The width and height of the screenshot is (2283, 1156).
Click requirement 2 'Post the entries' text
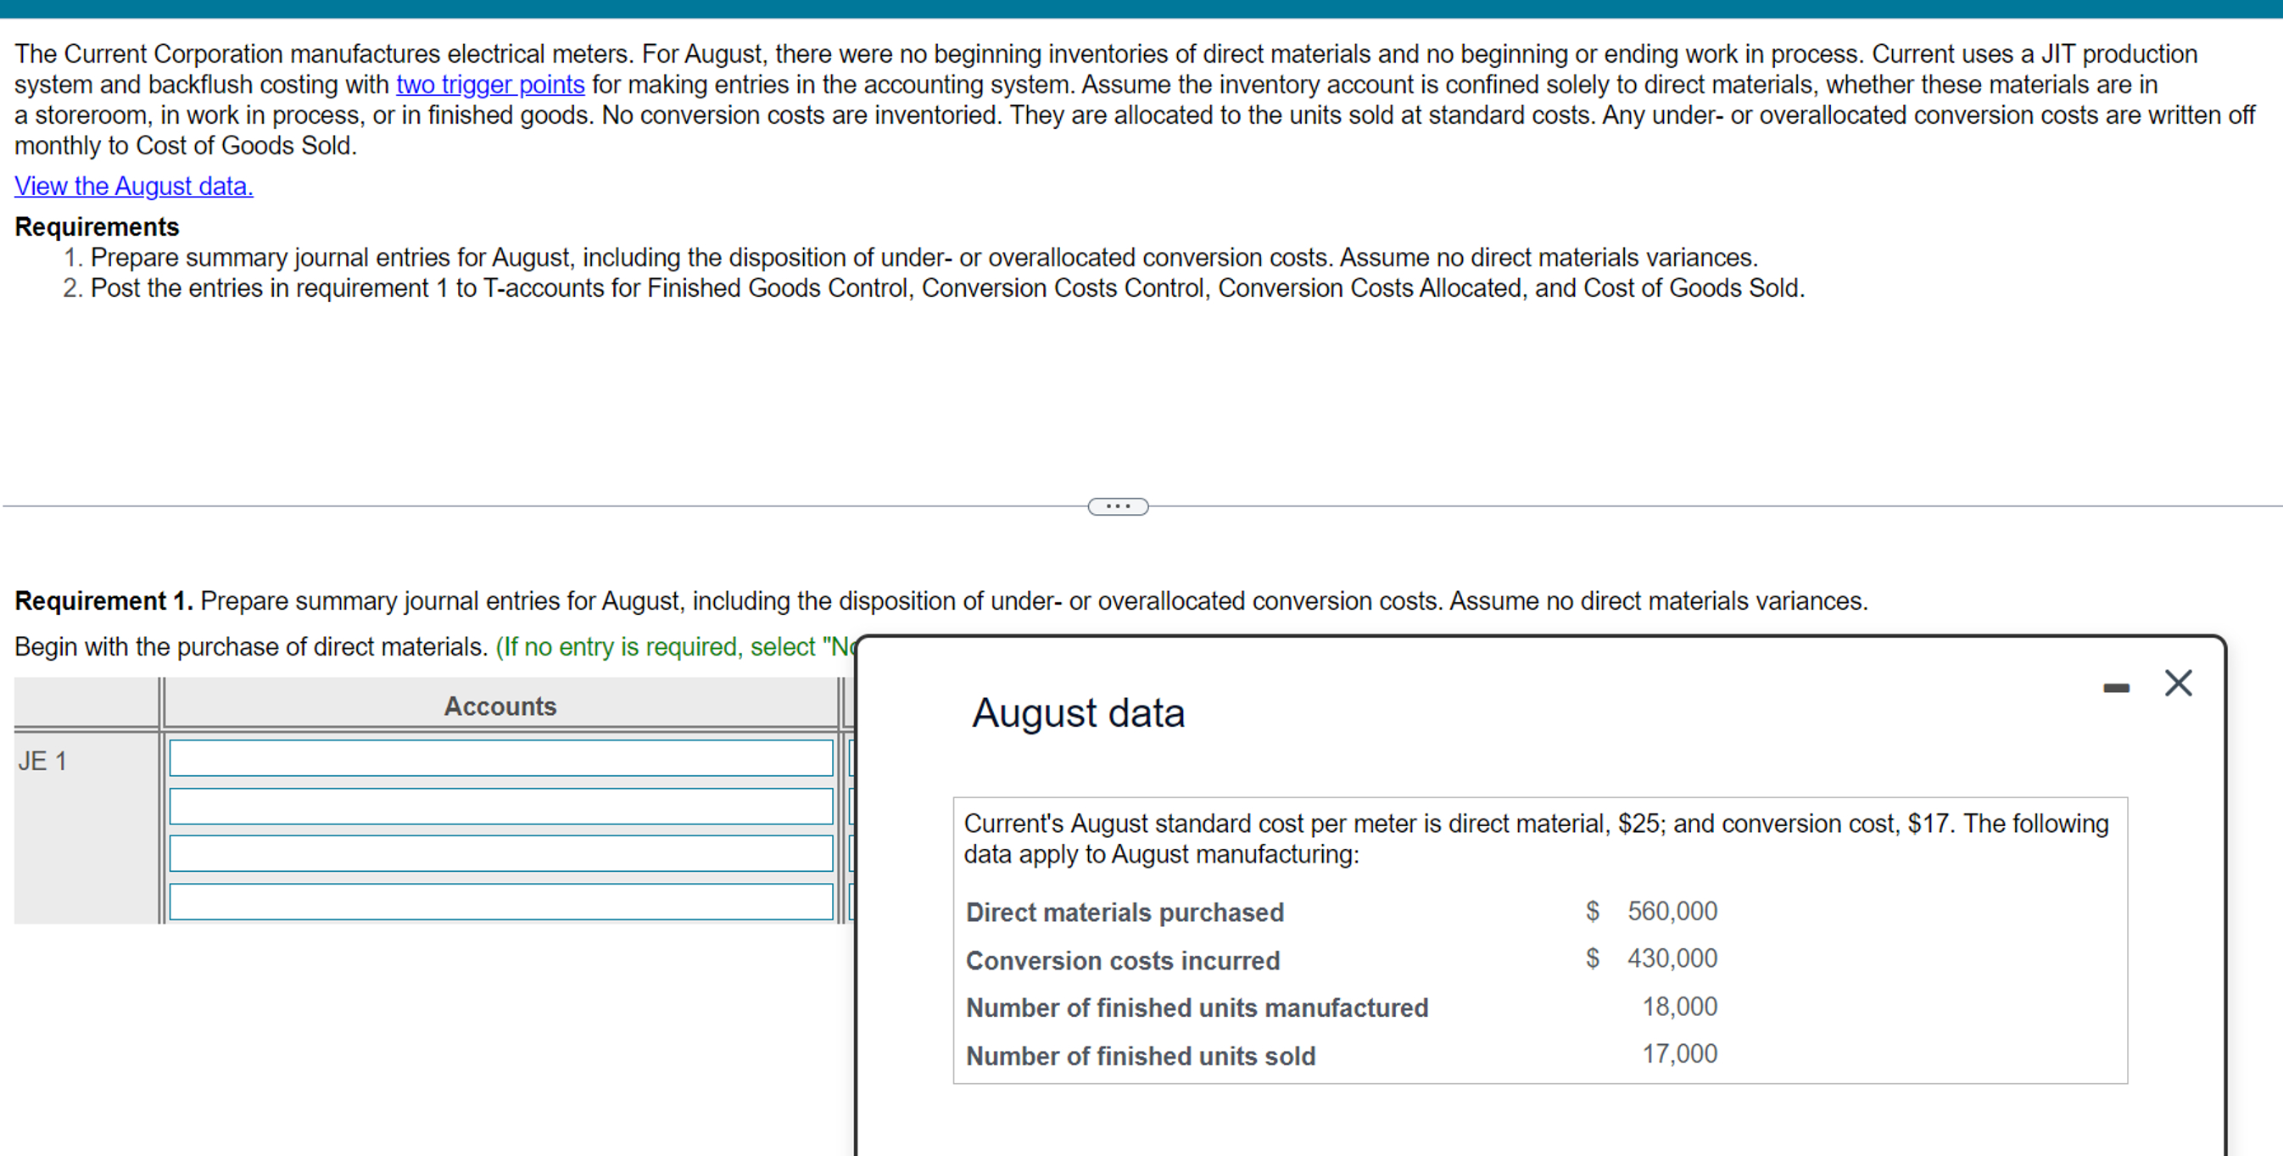tap(947, 288)
